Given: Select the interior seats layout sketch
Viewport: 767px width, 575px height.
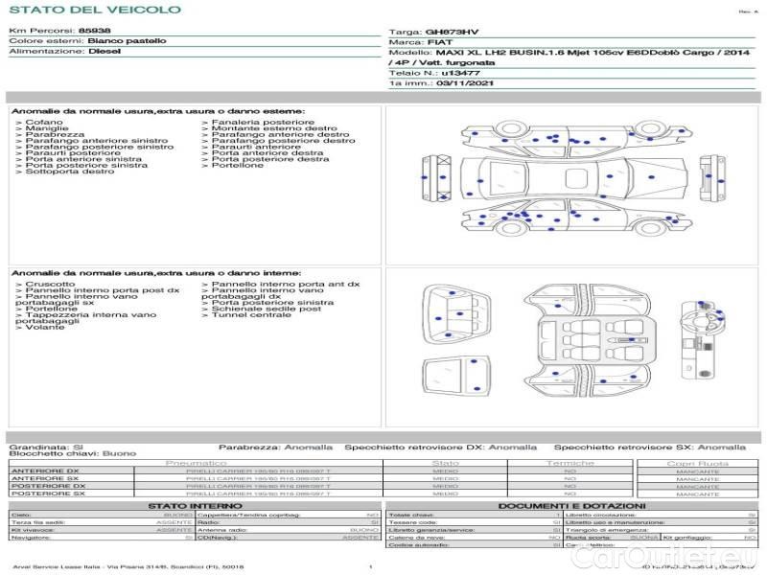Looking at the screenshot, I should (x=582, y=338).
